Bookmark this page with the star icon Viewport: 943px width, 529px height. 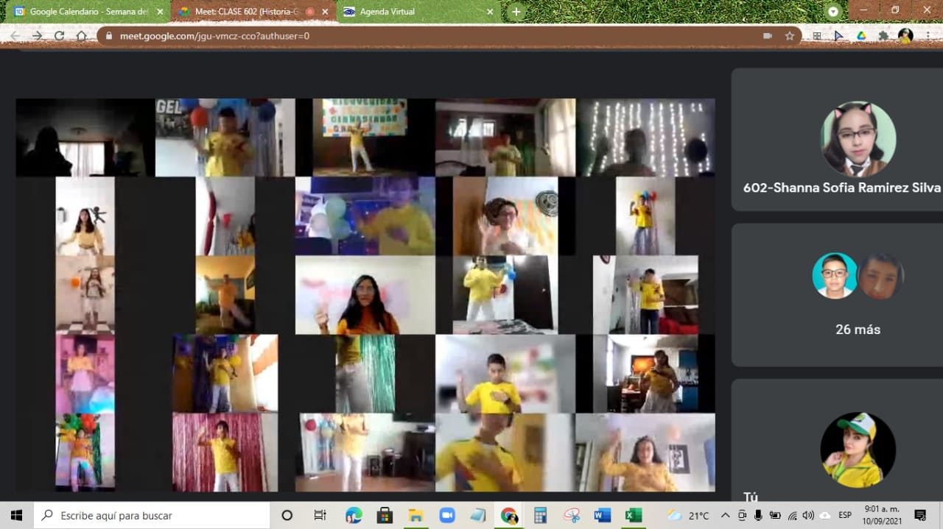point(789,35)
